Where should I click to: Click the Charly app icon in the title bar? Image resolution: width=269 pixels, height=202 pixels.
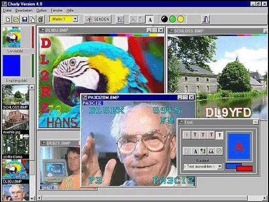pyautogui.click(x=4, y=4)
